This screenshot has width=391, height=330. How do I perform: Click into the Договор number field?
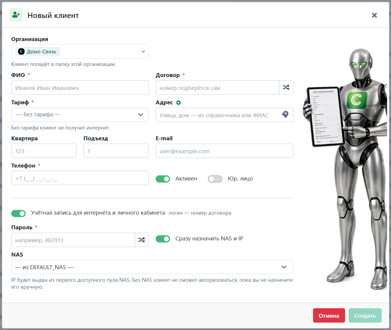point(217,88)
